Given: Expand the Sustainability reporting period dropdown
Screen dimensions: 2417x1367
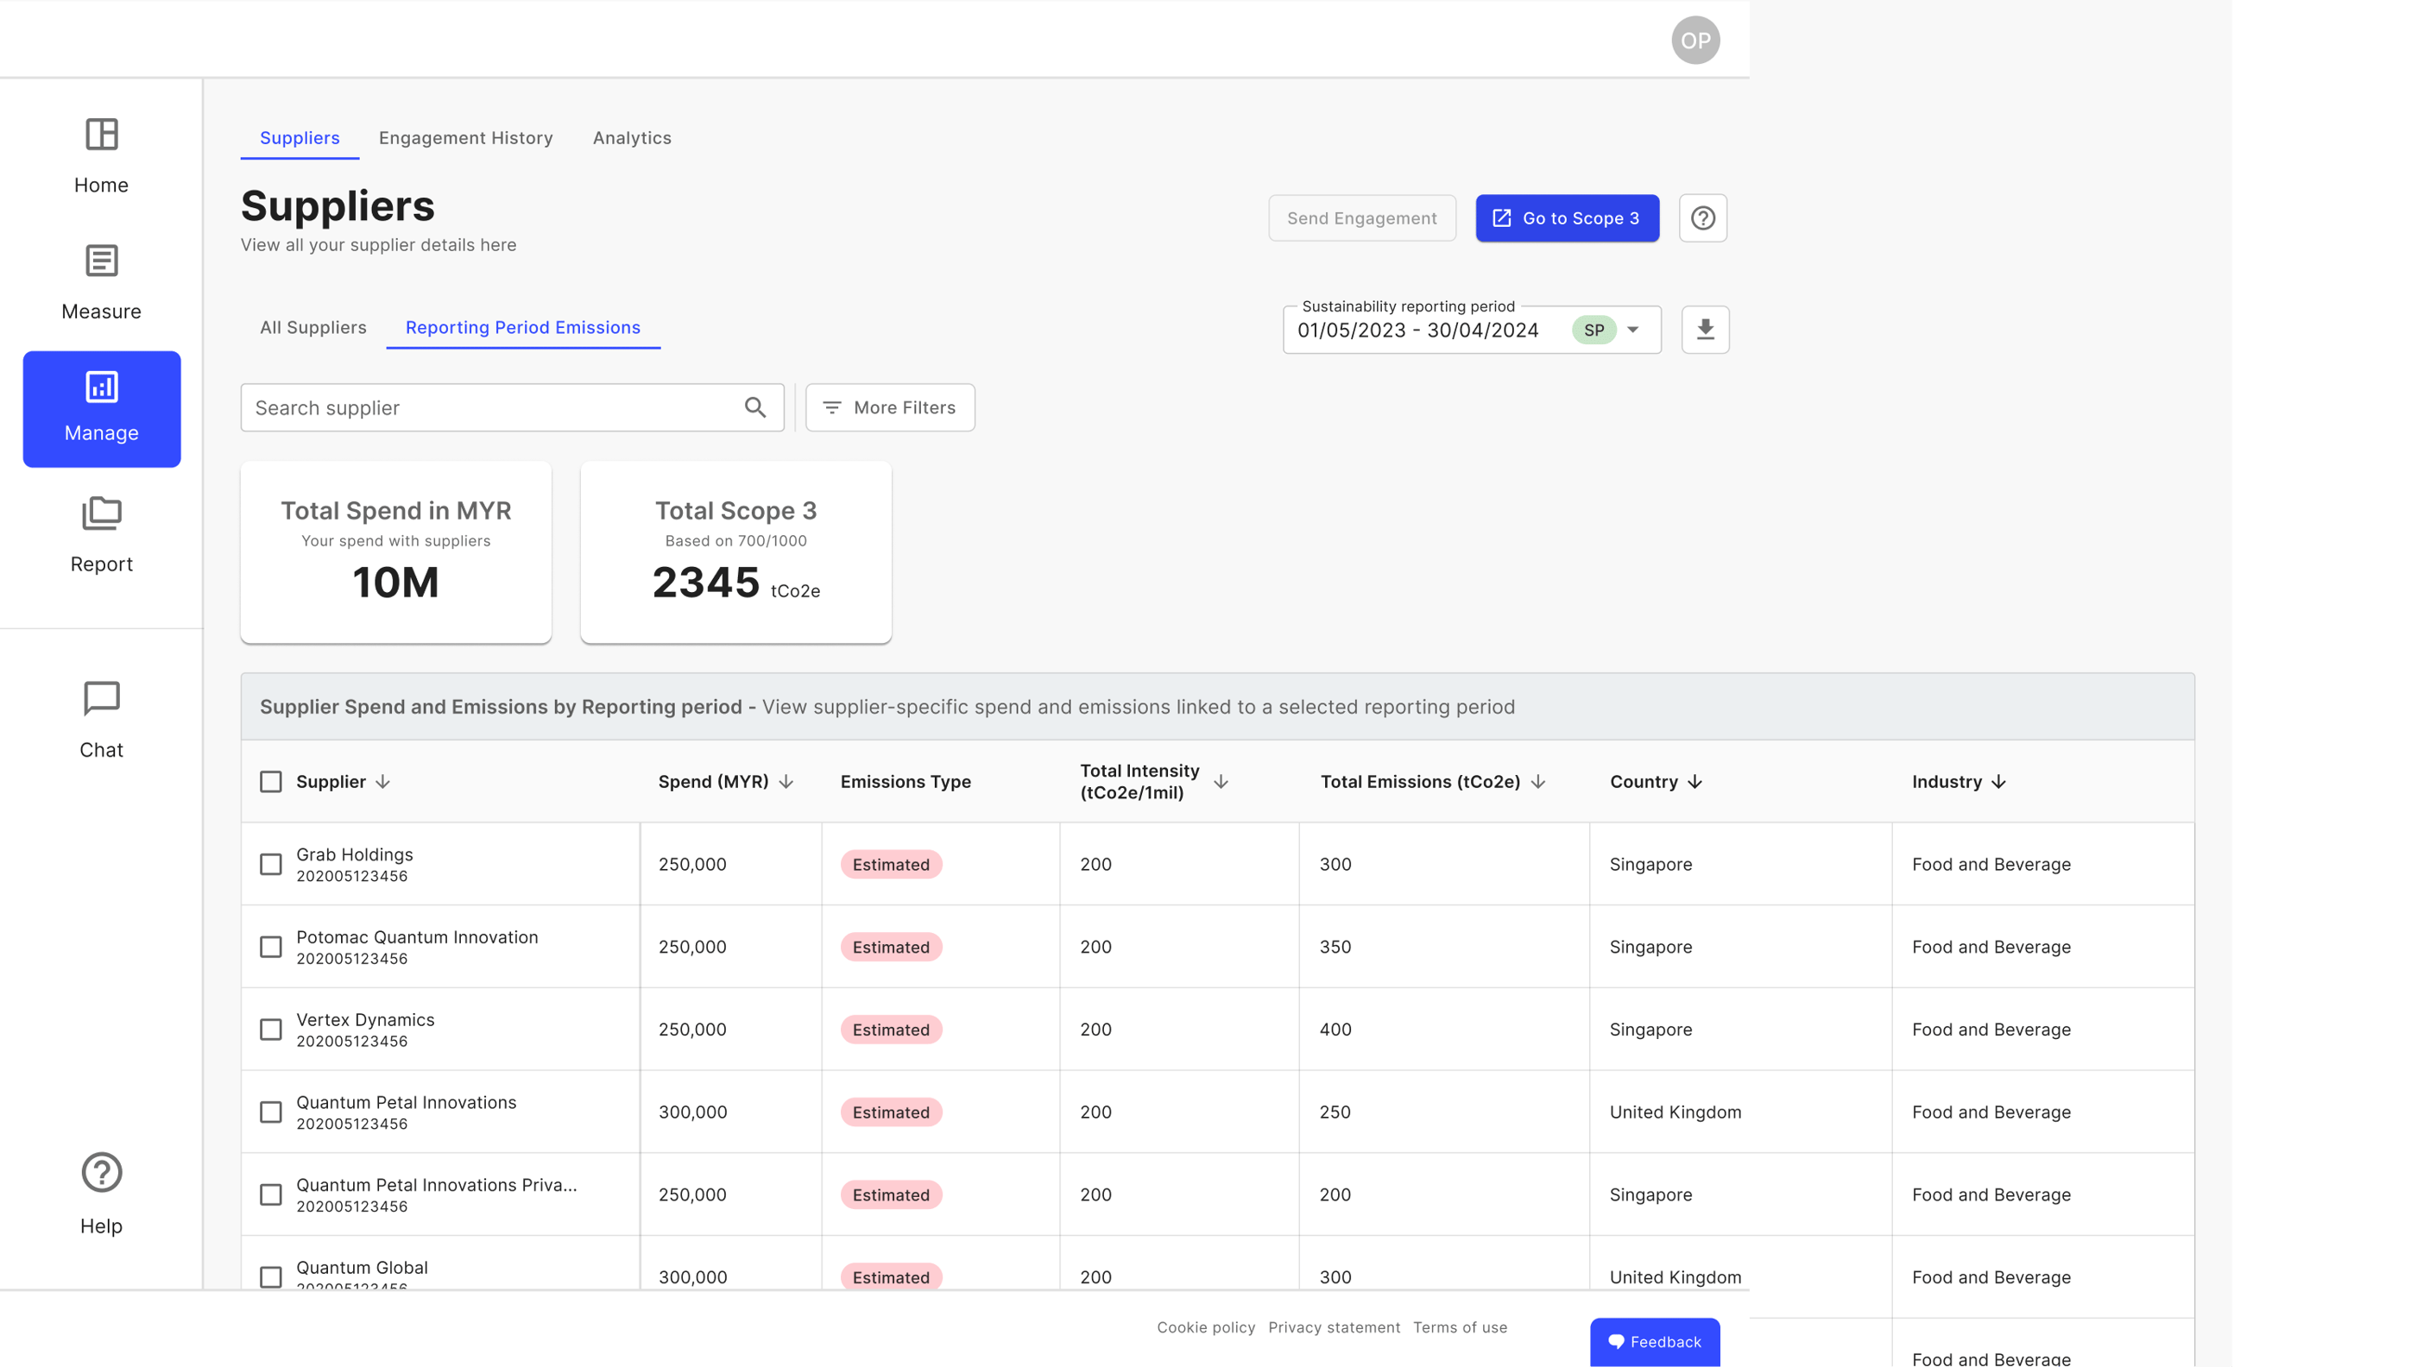Looking at the screenshot, I should point(1633,330).
